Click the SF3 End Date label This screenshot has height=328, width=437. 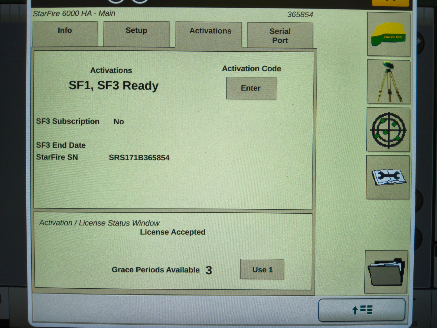click(61, 145)
